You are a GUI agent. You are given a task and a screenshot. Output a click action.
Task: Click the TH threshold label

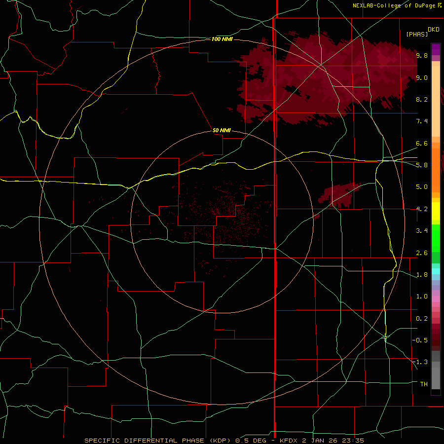pyautogui.click(x=424, y=384)
